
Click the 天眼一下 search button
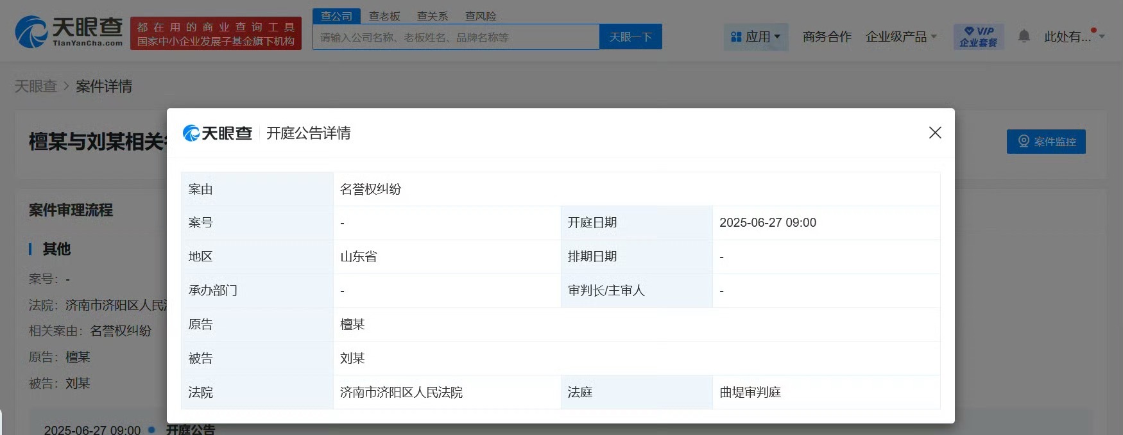point(631,37)
